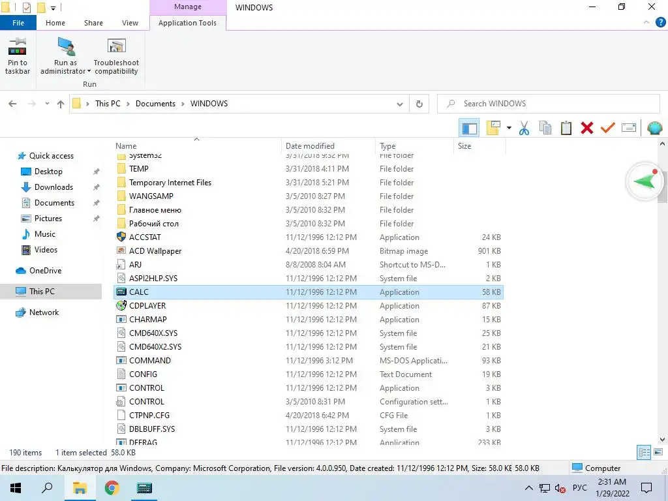Open the File menu tab
This screenshot has height=501, width=668.
18,23
